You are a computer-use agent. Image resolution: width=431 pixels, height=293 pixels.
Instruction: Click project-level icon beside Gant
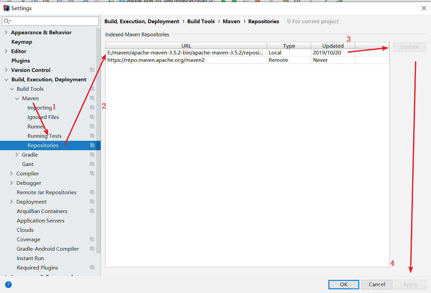pyautogui.click(x=92, y=164)
